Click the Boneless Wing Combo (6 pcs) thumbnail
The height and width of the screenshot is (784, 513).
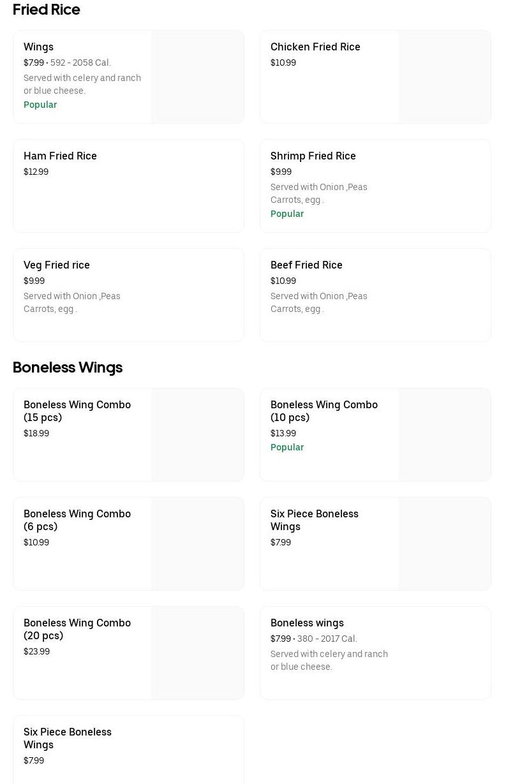click(x=197, y=544)
